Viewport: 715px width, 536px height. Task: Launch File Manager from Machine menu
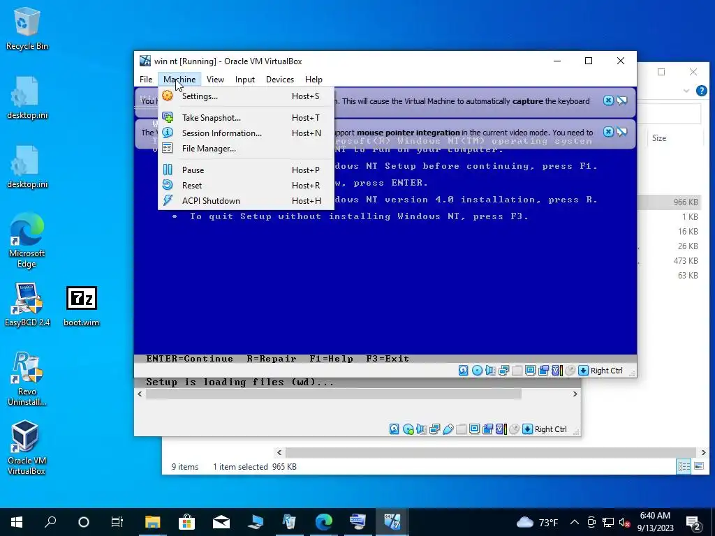click(x=246, y=149)
